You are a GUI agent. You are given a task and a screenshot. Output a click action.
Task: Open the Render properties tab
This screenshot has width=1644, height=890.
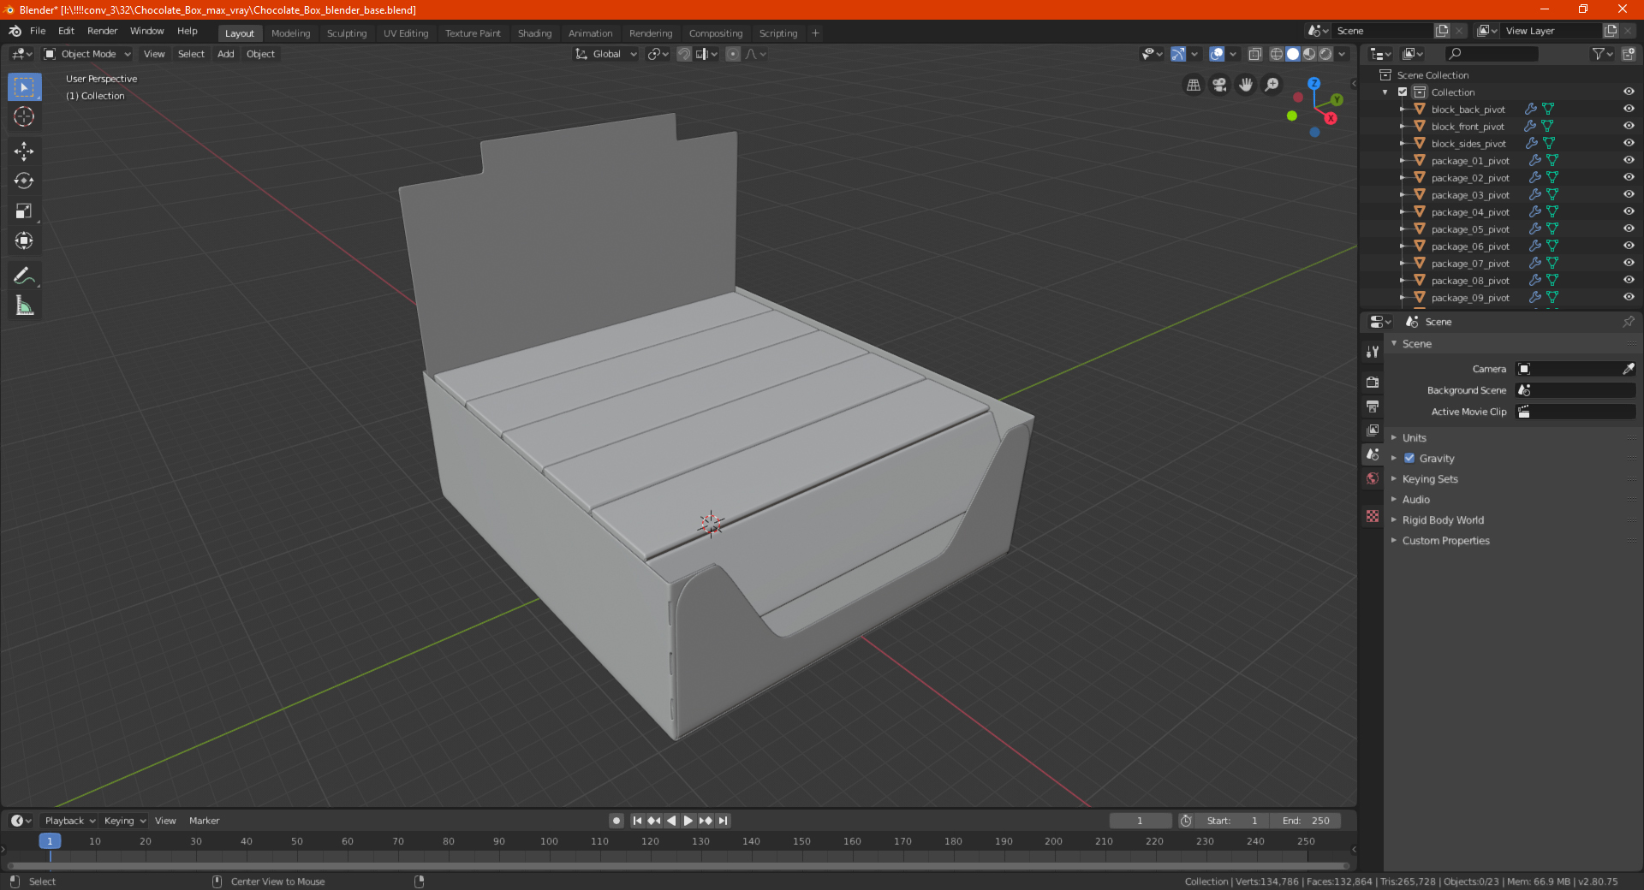(x=1373, y=383)
